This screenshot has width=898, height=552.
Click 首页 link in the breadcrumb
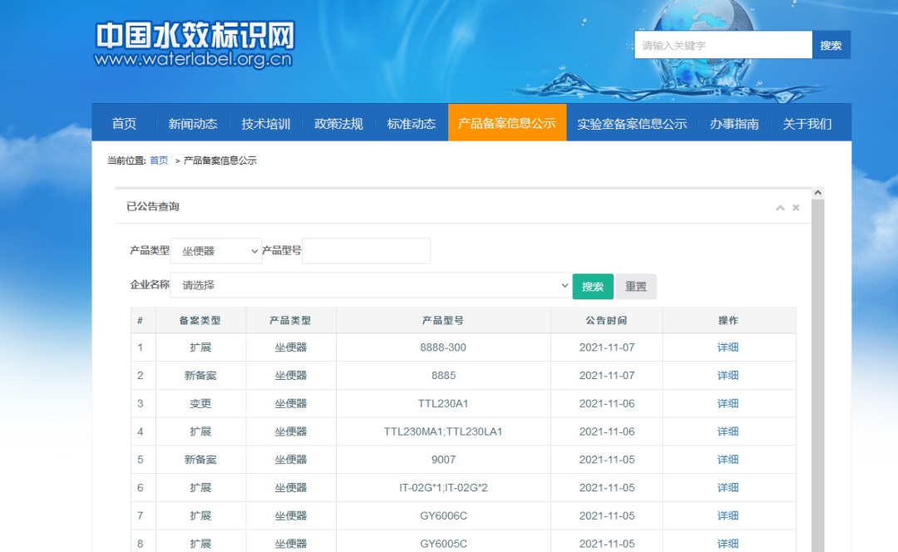[159, 160]
